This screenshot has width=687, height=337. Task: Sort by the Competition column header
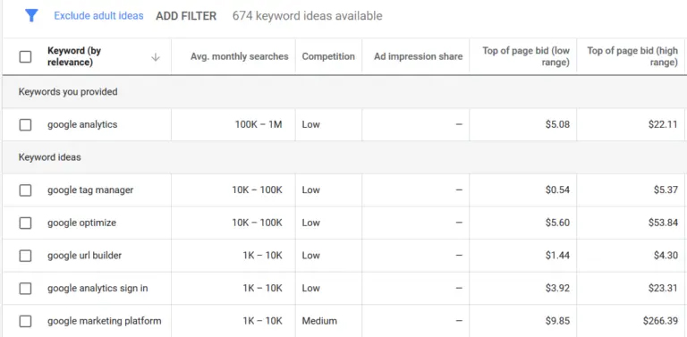click(x=328, y=56)
